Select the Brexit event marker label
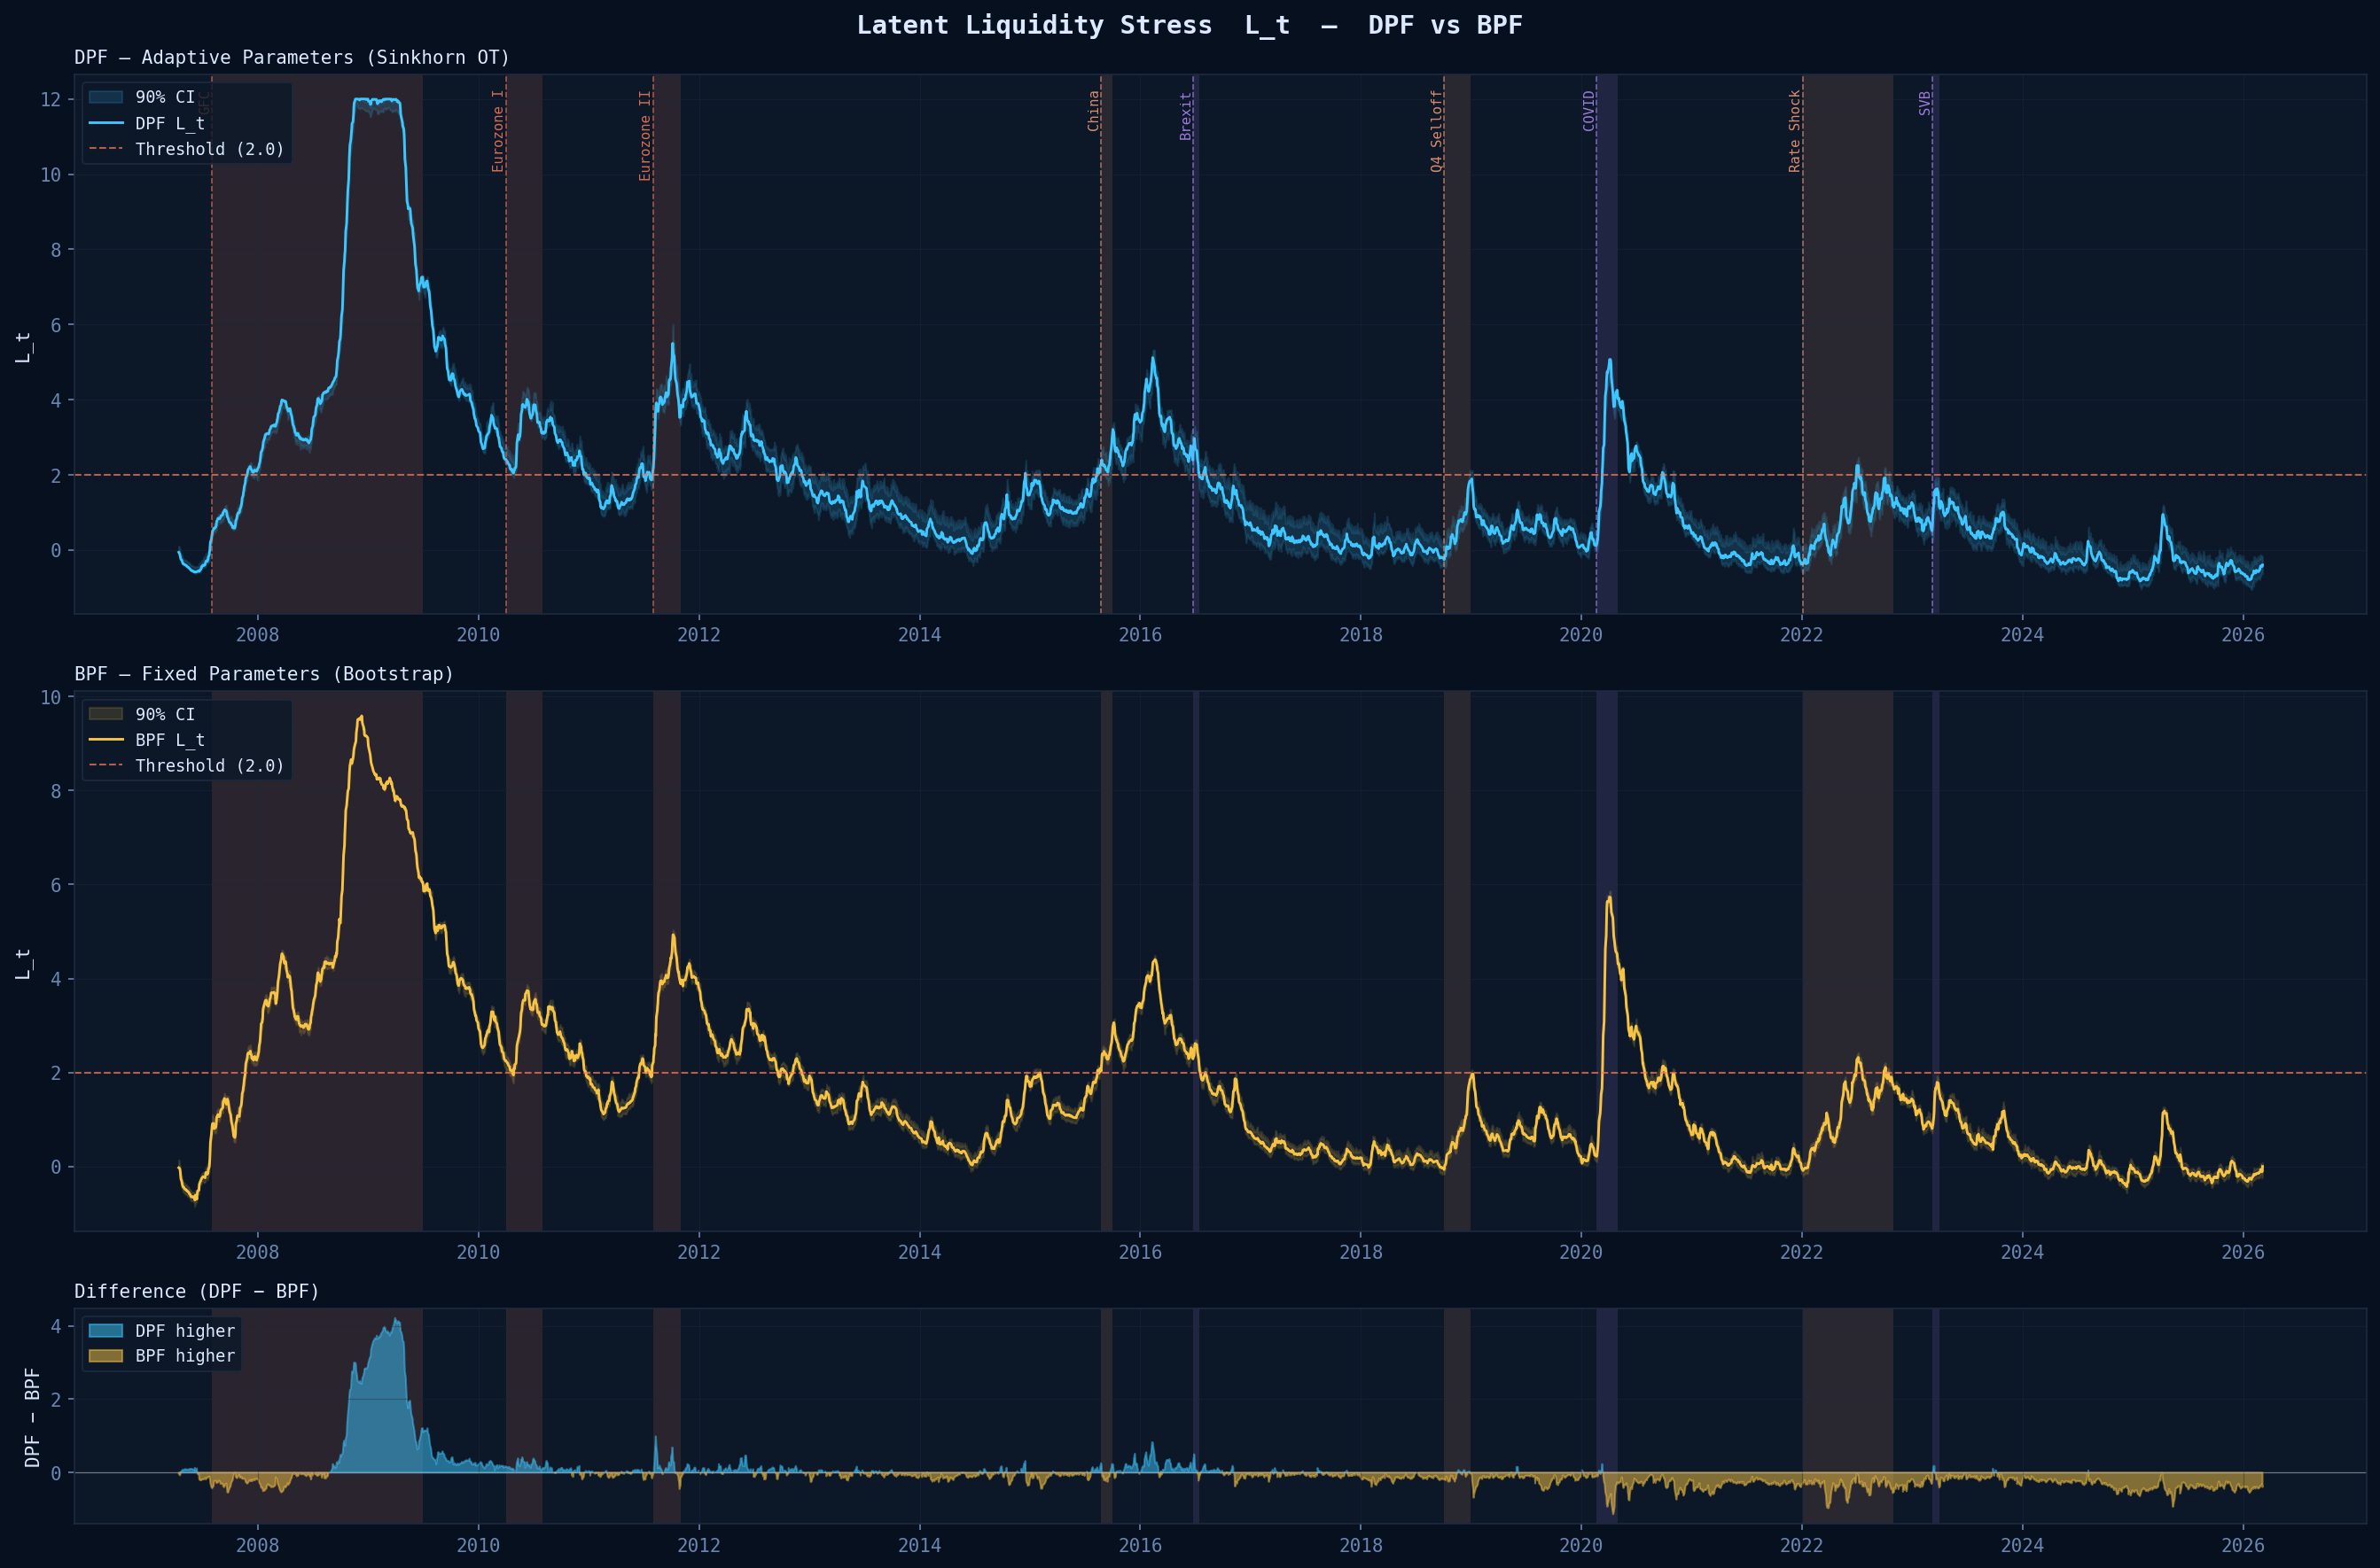 click(1185, 116)
